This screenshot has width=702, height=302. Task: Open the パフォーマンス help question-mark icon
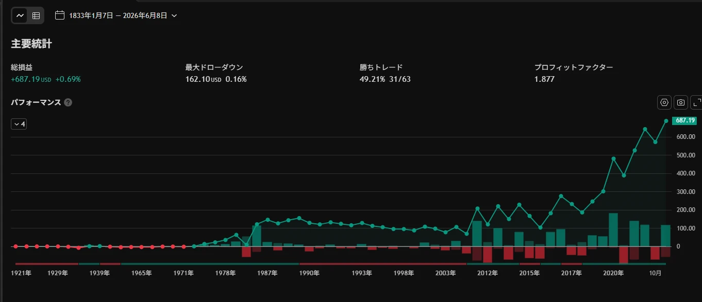68,102
